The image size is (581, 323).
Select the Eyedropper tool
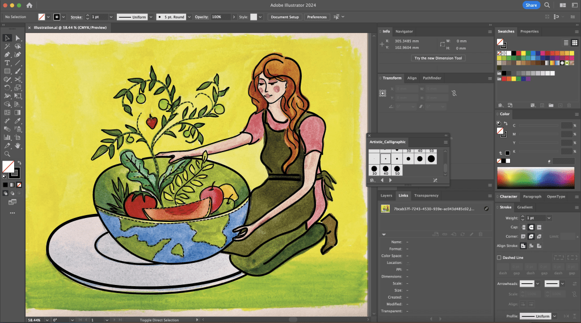click(x=18, y=120)
